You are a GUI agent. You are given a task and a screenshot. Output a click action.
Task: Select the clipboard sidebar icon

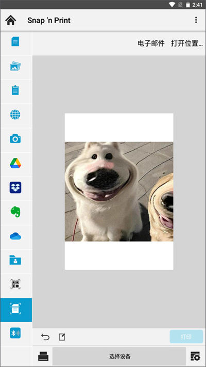15,90
